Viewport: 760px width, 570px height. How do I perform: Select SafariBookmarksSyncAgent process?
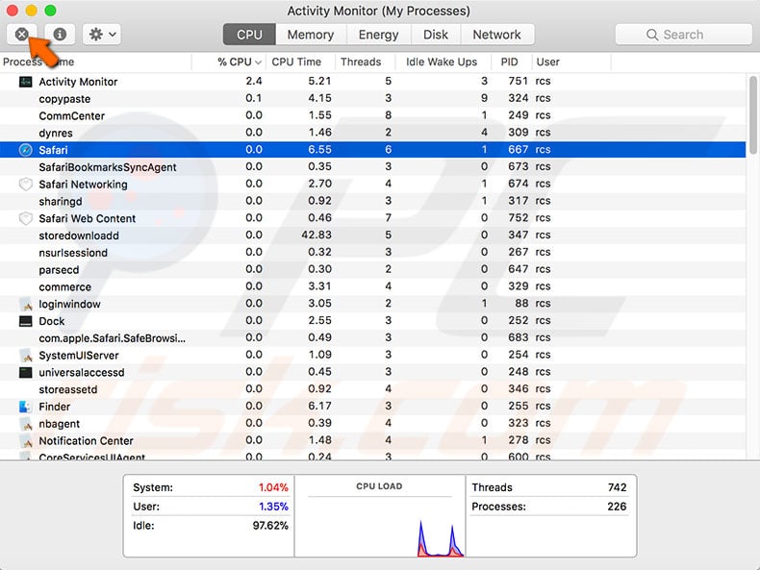pos(372,167)
